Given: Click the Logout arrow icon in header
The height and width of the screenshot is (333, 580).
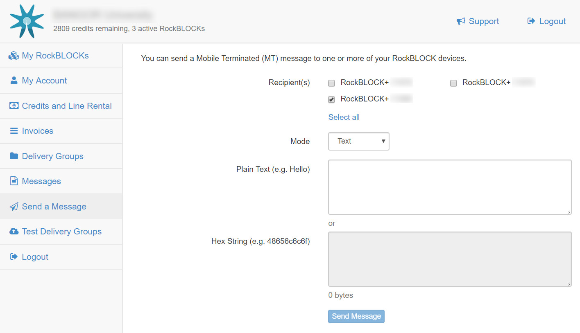Looking at the screenshot, I should coord(531,21).
